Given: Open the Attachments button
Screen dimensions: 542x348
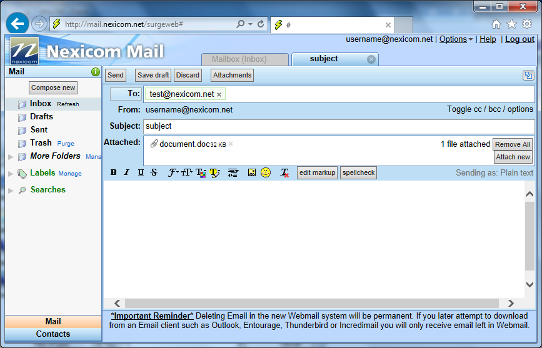Looking at the screenshot, I should tap(233, 75).
